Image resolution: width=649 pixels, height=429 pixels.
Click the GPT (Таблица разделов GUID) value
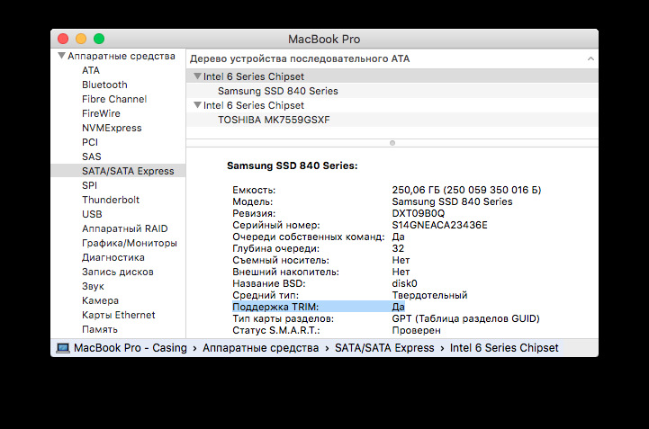[465, 318]
